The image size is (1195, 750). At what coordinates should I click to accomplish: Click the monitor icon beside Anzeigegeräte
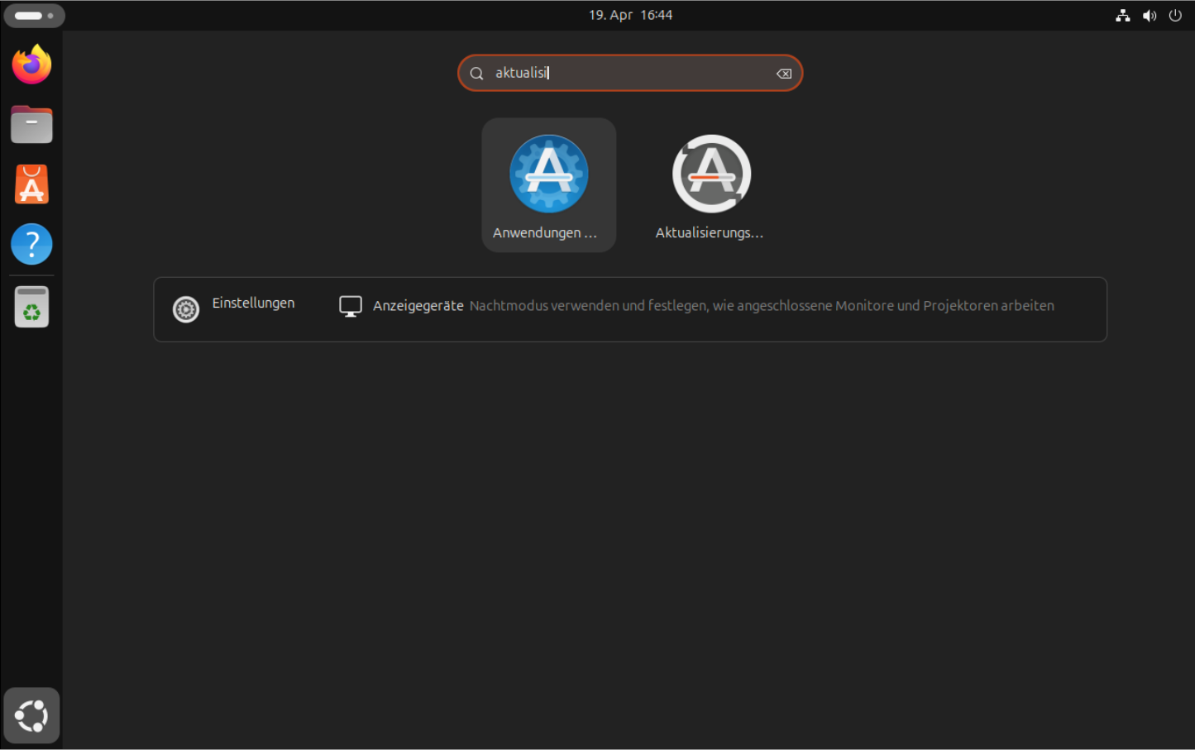click(351, 306)
